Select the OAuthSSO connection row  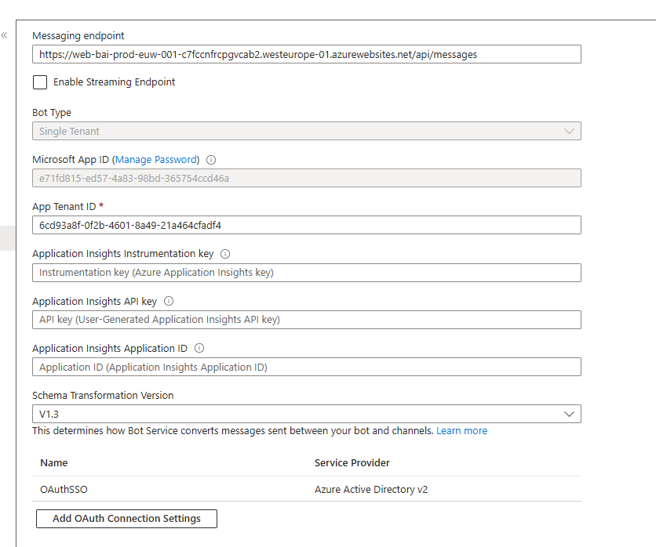pos(157,488)
